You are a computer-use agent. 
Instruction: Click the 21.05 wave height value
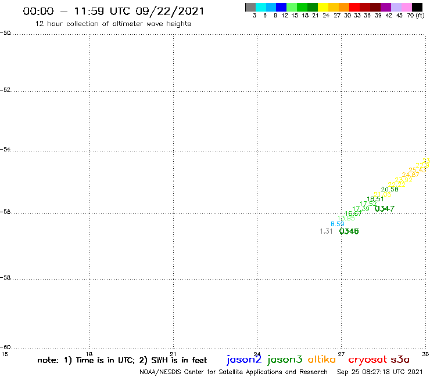coord(382,194)
